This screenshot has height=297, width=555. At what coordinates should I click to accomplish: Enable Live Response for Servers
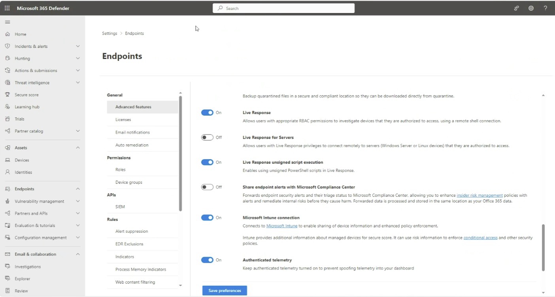point(208,137)
